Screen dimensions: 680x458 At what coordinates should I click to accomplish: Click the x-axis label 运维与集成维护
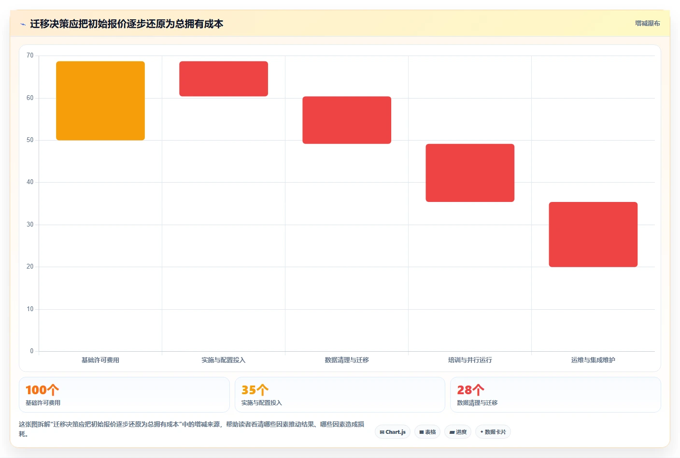click(x=593, y=360)
